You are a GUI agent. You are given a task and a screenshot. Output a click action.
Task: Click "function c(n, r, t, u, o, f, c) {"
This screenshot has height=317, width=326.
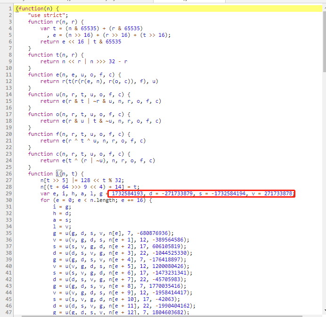coord(79,154)
